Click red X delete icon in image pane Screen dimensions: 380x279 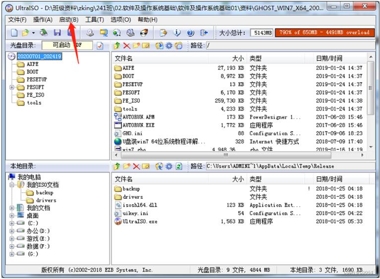126,46
